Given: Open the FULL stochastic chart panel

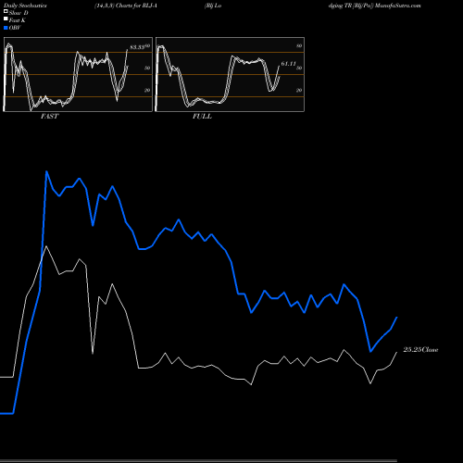Looking at the screenshot, I should point(230,74).
